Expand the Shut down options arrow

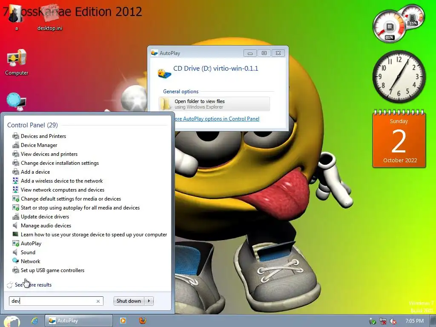point(149,301)
